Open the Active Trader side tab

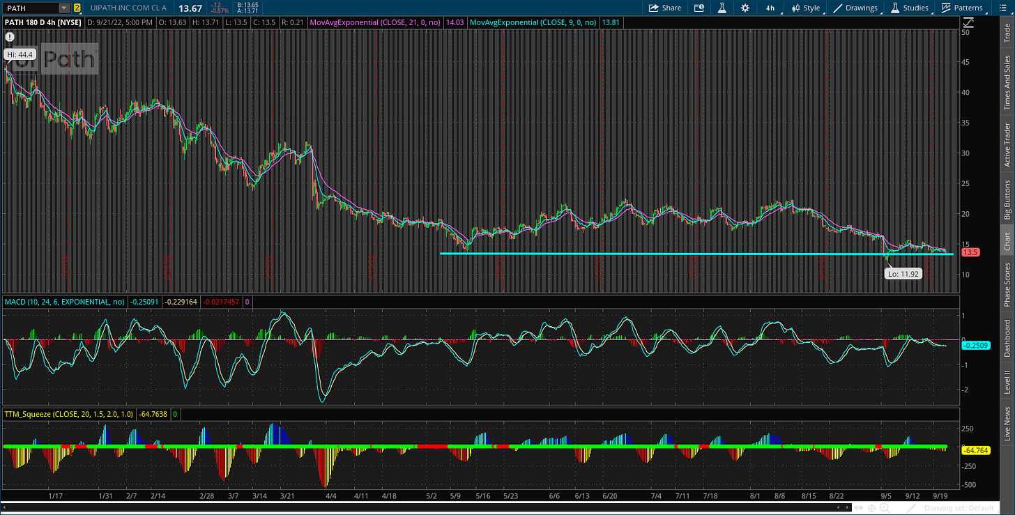coord(1006,144)
